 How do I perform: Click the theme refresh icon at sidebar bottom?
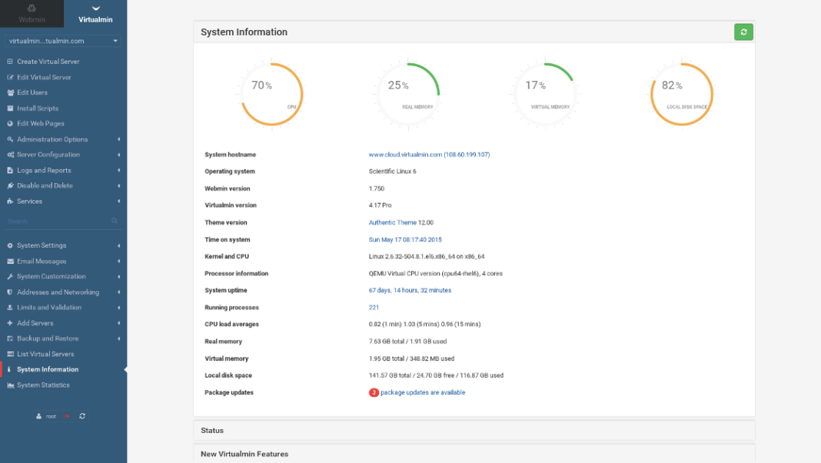82,416
